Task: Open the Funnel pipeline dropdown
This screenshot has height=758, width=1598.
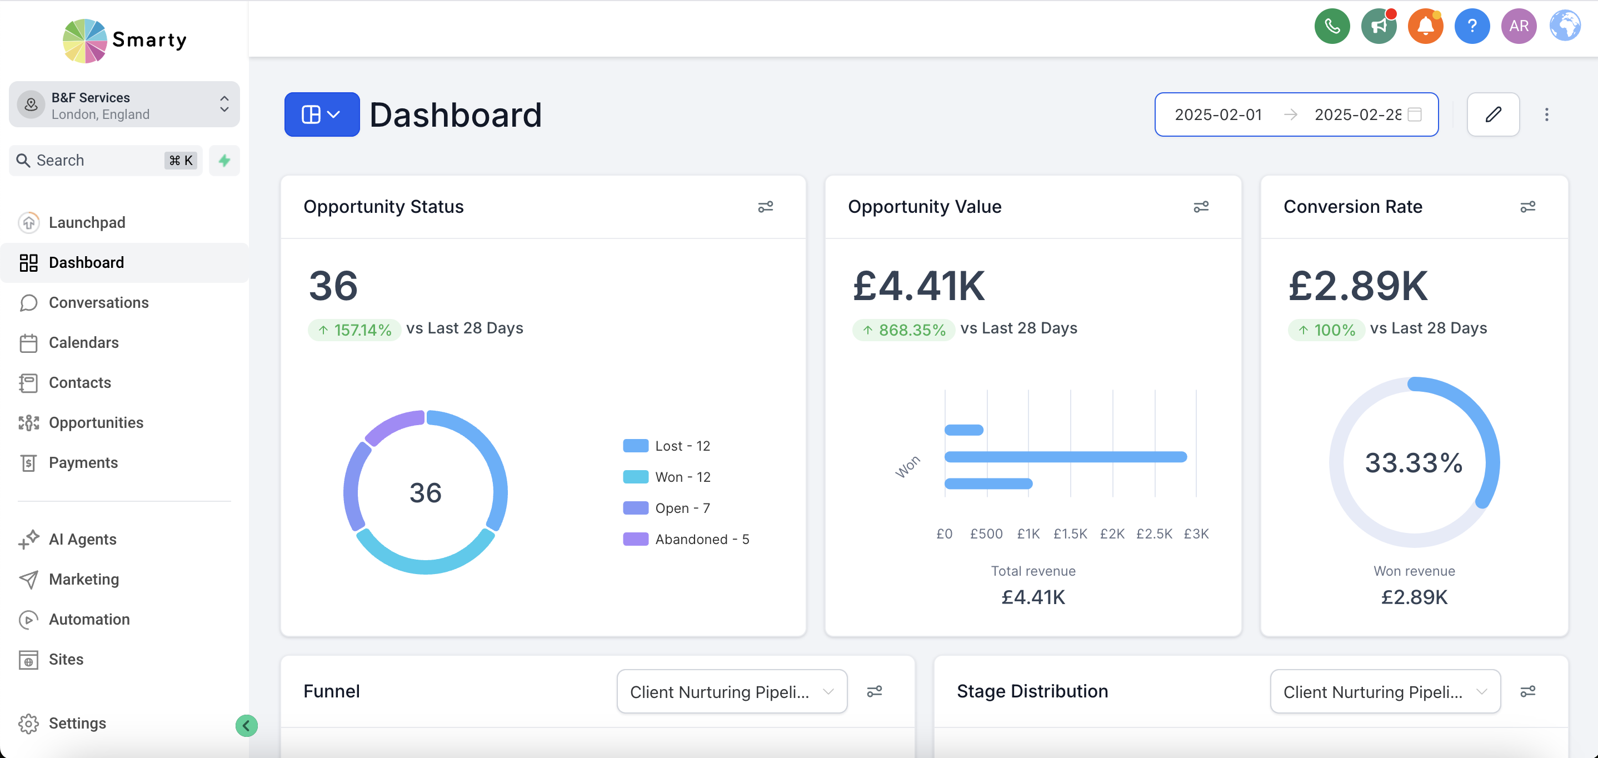Action: tap(731, 691)
